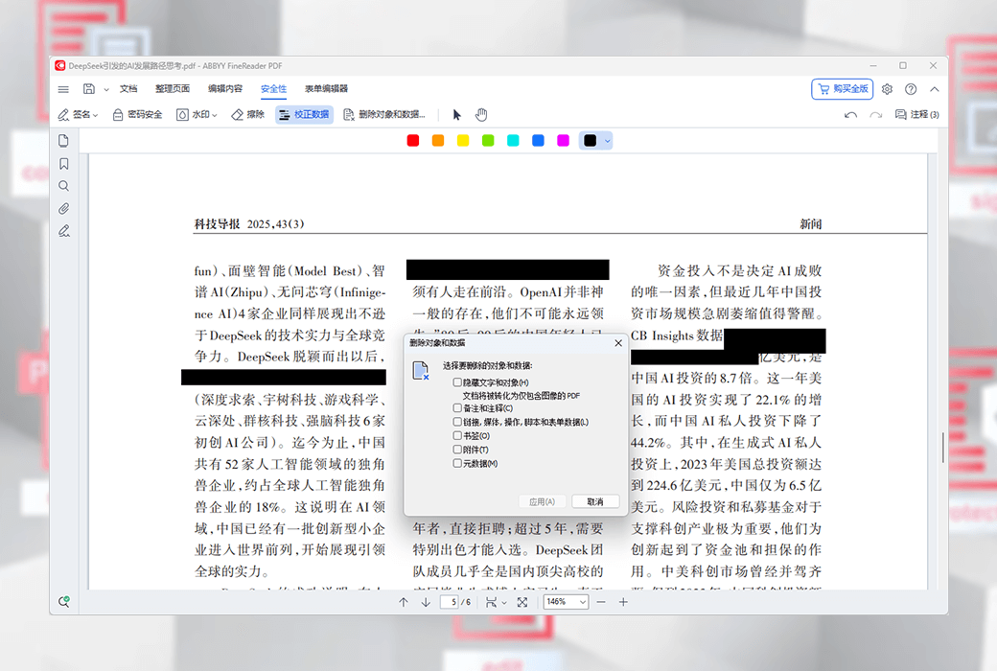The image size is (997, 671).
Task: Click the page number input field
Action: pyautogui.click(x=449, y=602)
